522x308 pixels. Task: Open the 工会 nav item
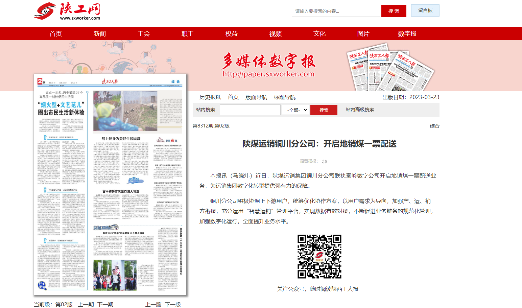(144, 33)
